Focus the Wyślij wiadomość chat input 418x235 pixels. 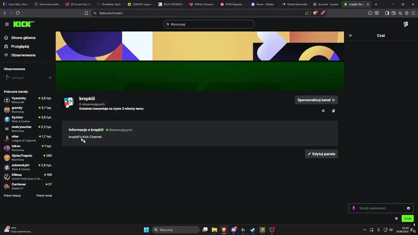point(381,208)
